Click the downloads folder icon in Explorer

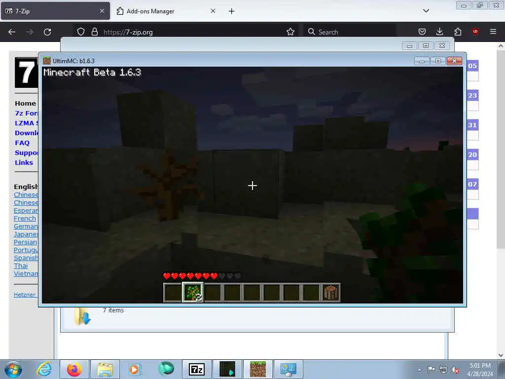tap(82, 316)
